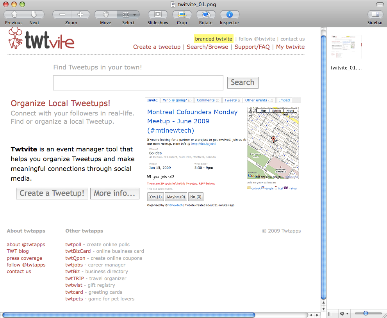Select Map view on the embedded map
Viewport: 387px width, 318px height.
click(x=263, y=111)
